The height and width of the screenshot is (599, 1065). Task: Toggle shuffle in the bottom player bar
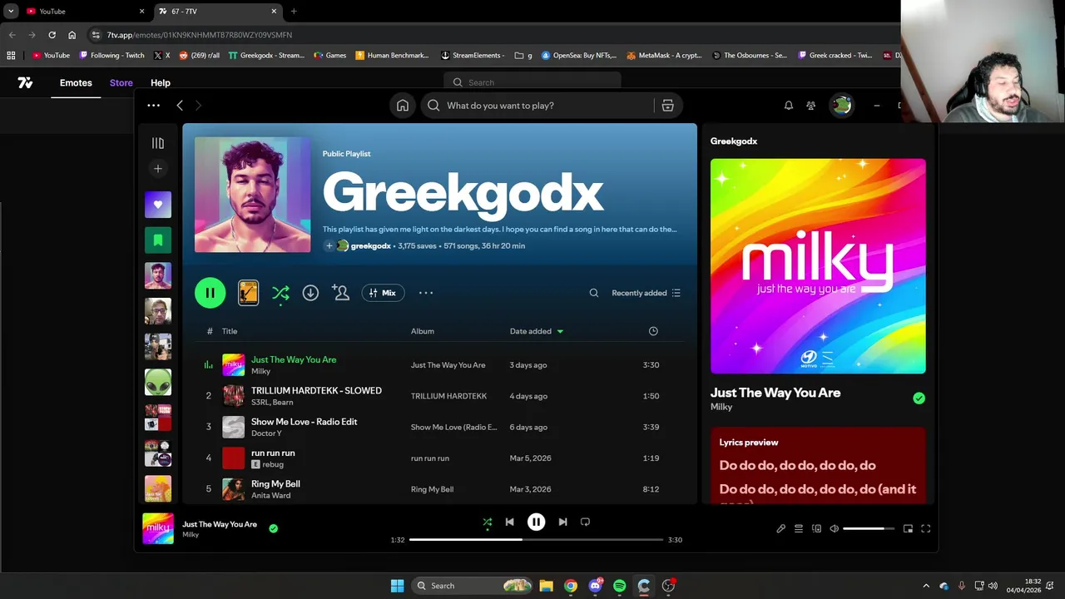488,522
